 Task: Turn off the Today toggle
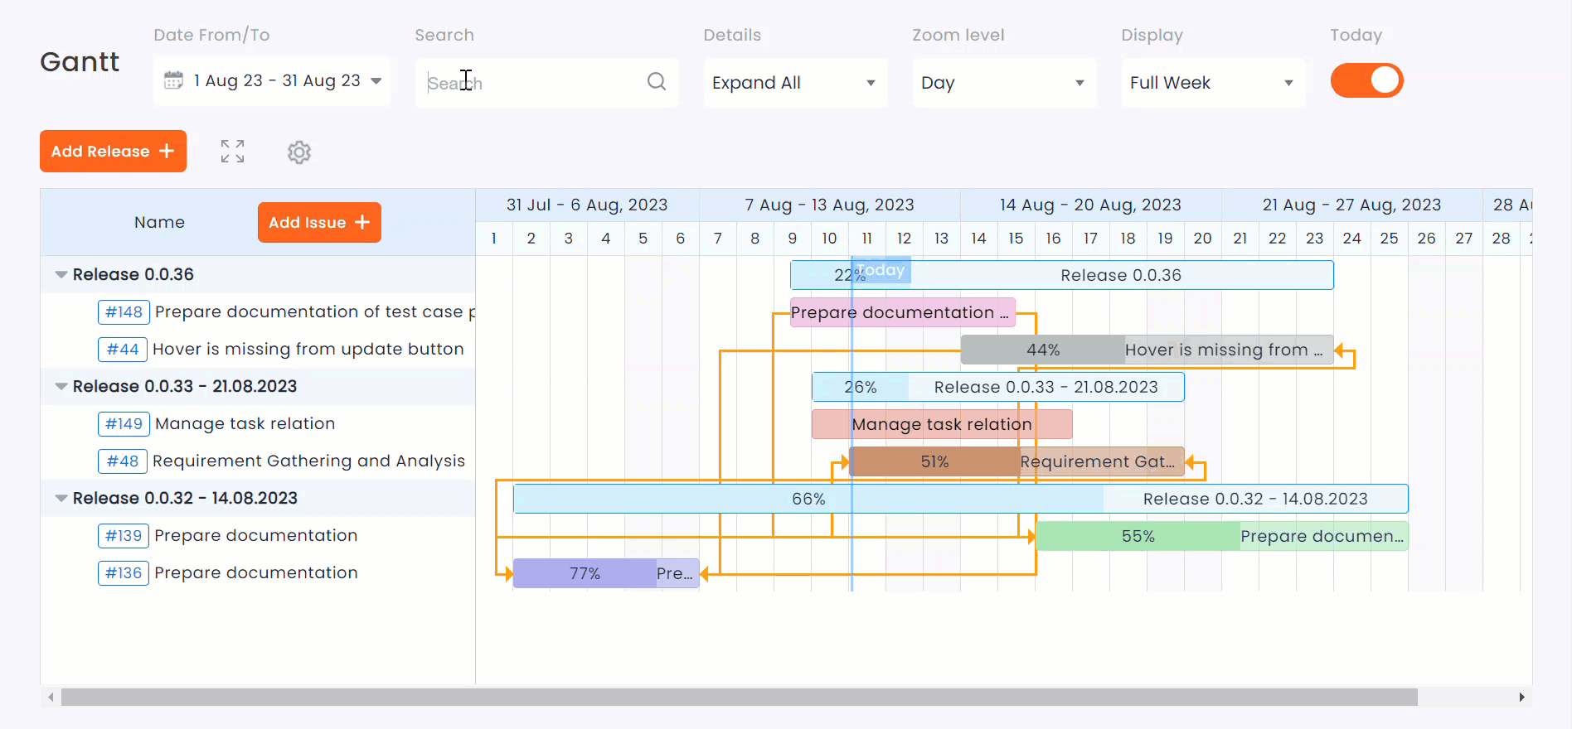point(1366,81)
